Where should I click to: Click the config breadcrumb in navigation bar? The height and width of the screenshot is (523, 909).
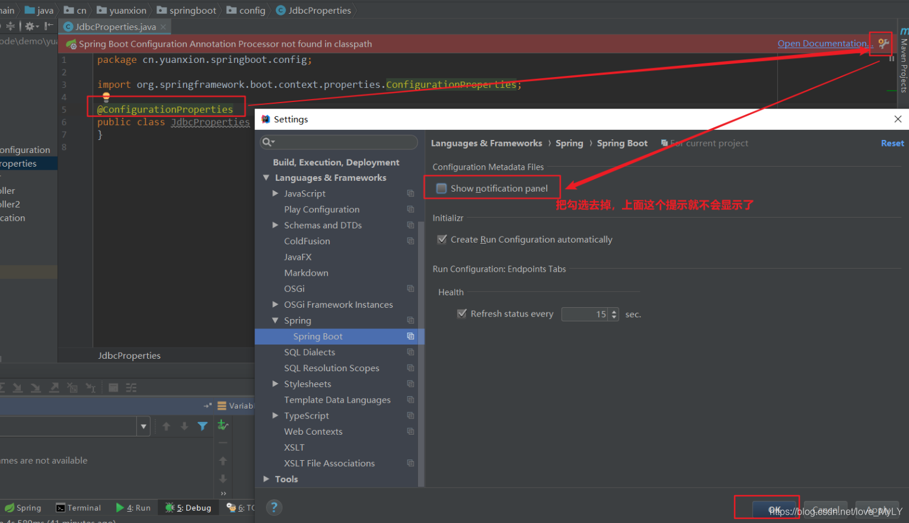(246, 10)
